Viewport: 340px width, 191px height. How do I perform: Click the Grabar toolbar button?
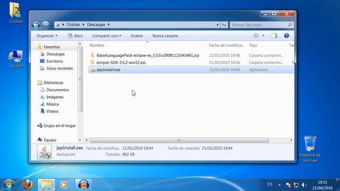137,36
